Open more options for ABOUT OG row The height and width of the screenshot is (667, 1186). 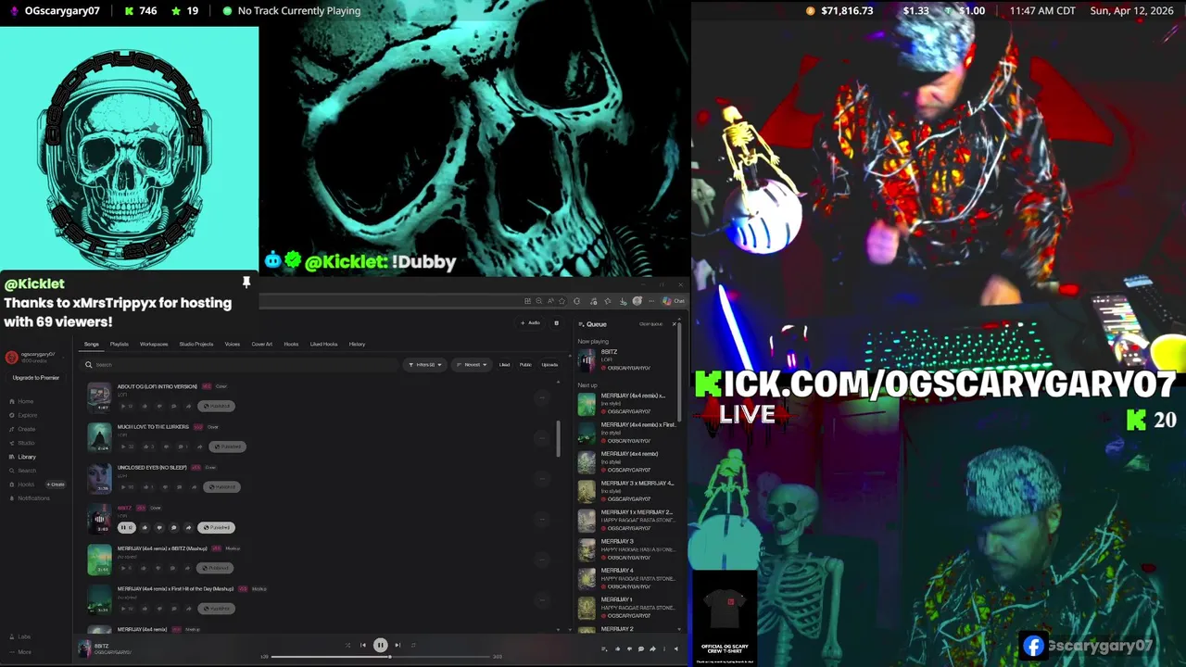[542, 397]
